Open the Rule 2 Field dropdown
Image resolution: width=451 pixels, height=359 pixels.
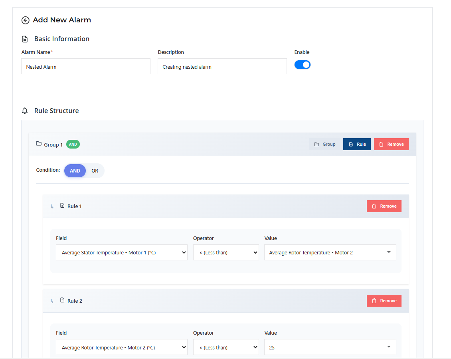122,347
